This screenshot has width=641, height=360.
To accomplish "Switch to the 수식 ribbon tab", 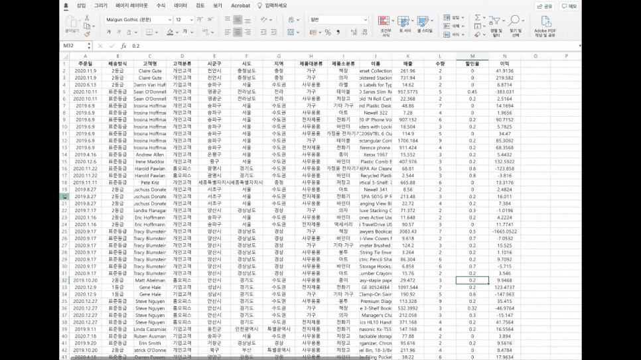I will [x=161, y=6].
